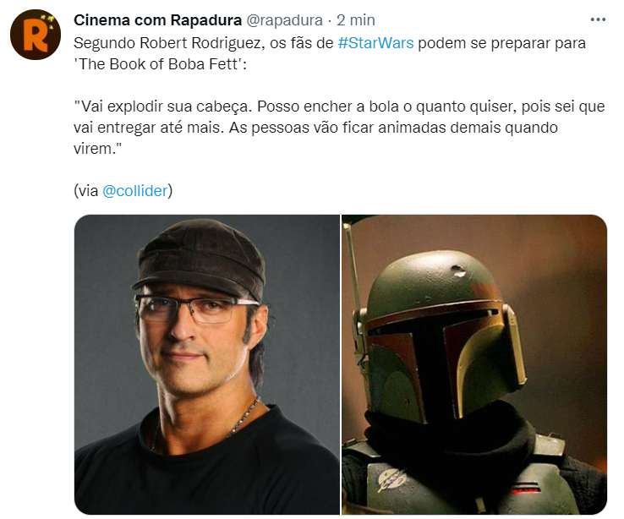Click the red lights on the armor chest
Screen dimensions: 624x519
click(x=526, y=488)
